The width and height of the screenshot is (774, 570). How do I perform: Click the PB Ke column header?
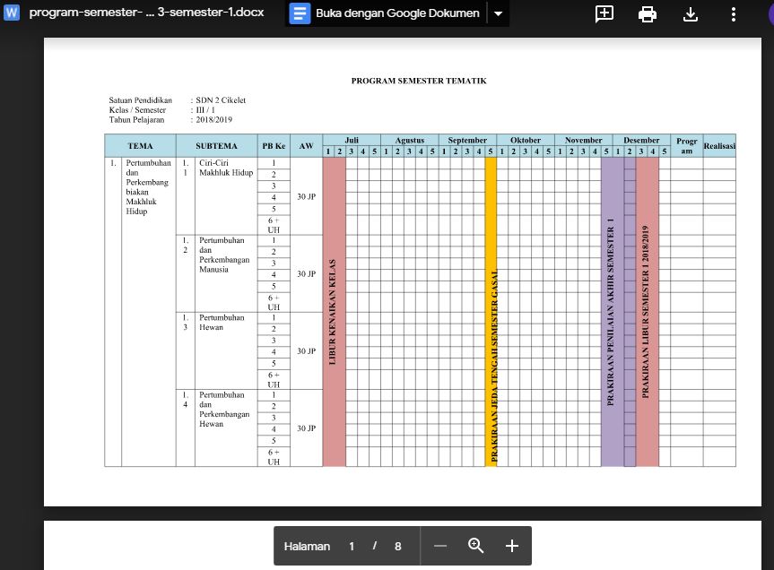click(x=274, y=146)
